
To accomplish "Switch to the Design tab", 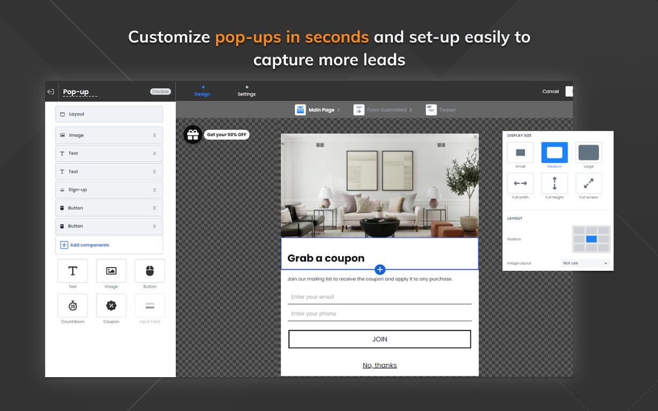I will point(202,91).
